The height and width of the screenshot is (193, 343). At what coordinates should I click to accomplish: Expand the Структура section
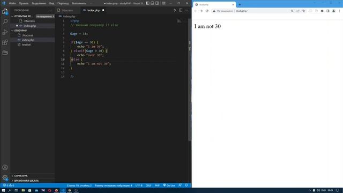[x=21, y=176]
